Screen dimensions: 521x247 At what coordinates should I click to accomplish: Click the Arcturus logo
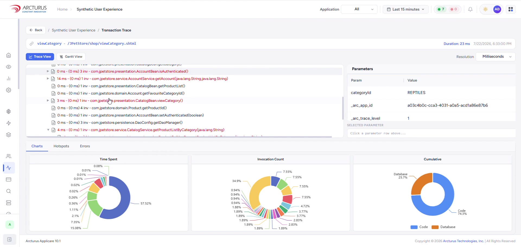click(x=28, y=9)
